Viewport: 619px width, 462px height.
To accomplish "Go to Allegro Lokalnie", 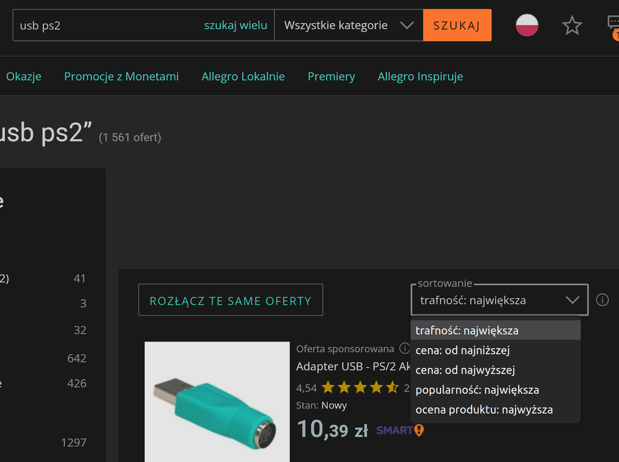I will pos(243,76).
